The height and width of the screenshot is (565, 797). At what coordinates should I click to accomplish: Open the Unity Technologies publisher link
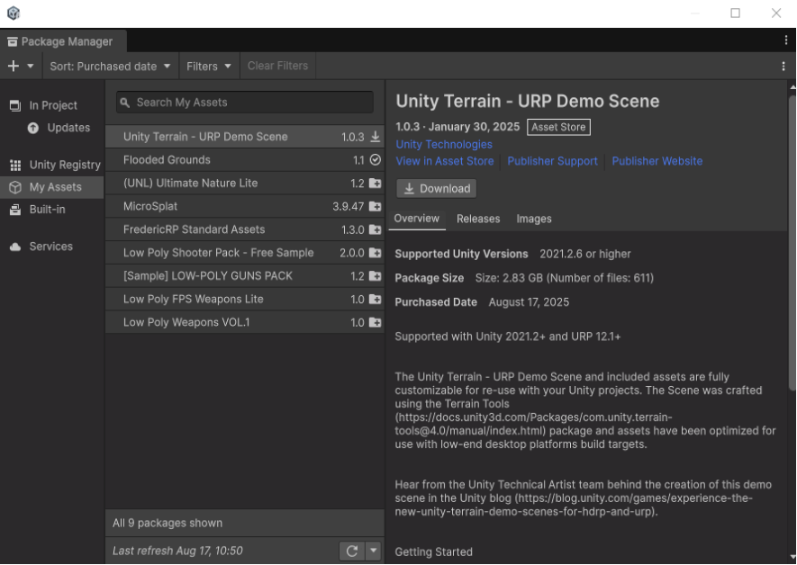444,144
